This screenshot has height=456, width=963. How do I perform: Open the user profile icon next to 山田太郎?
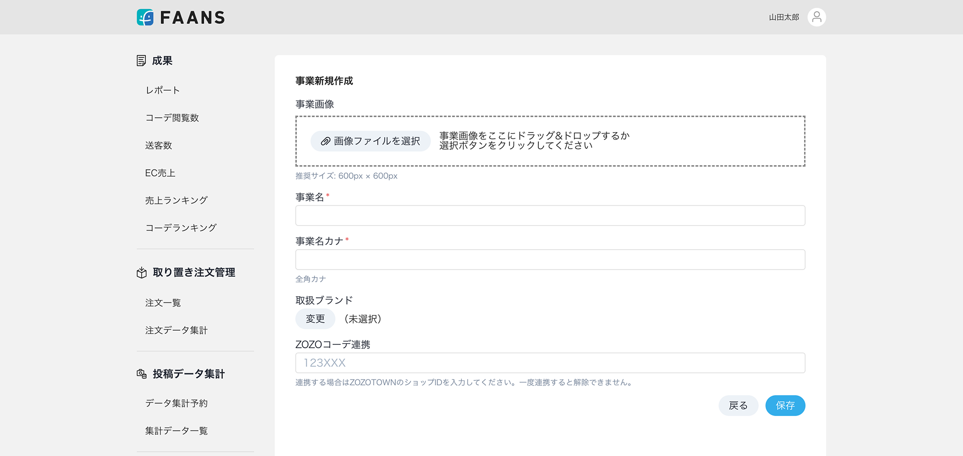click(x=816, y=17)
